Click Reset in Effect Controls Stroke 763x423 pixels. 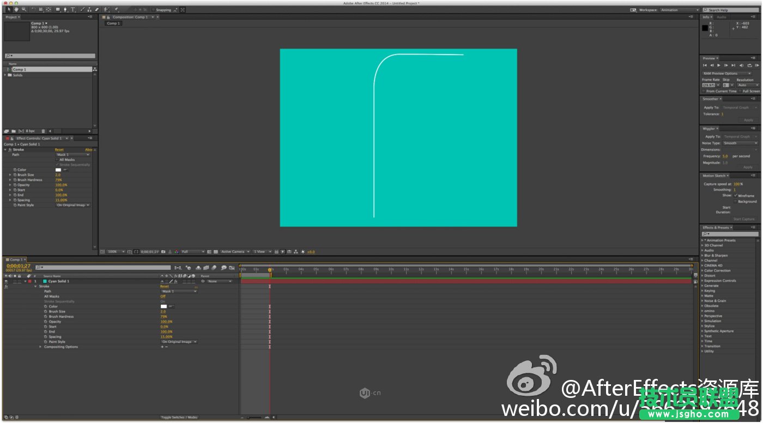pos(59,149)
